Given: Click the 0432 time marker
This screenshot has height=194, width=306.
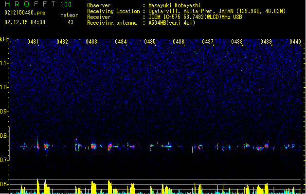Looking at the screenshot, I should (62, 42).
